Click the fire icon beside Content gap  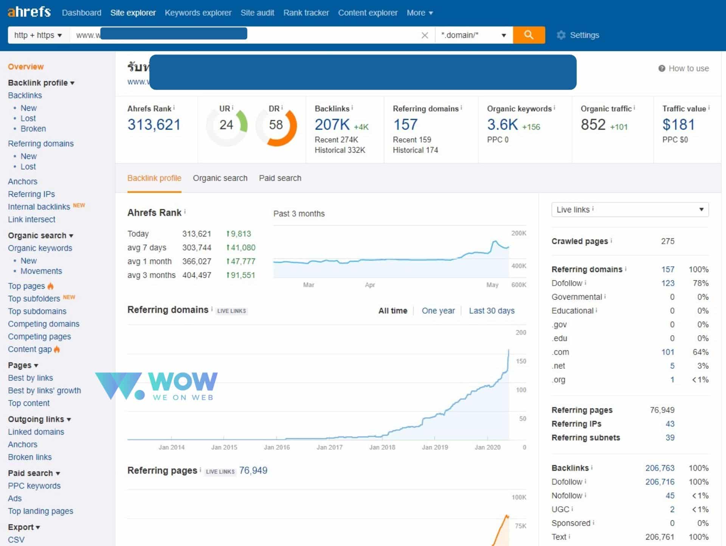click(x=57, y=350)
